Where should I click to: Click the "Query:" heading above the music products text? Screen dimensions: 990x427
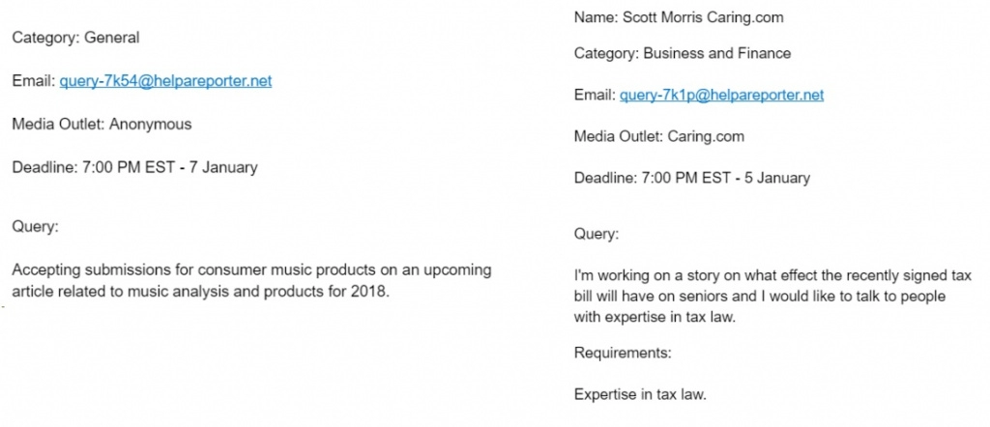[x=36, y=227]
